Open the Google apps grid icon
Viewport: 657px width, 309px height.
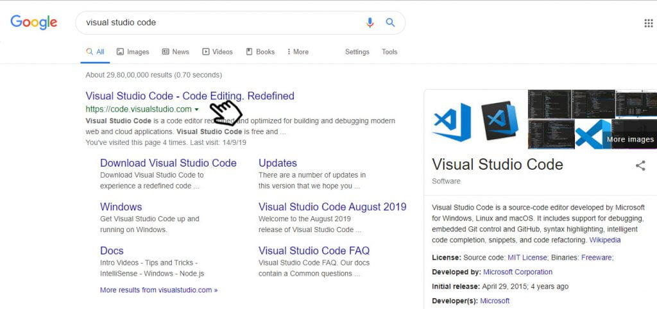point(648,24)
